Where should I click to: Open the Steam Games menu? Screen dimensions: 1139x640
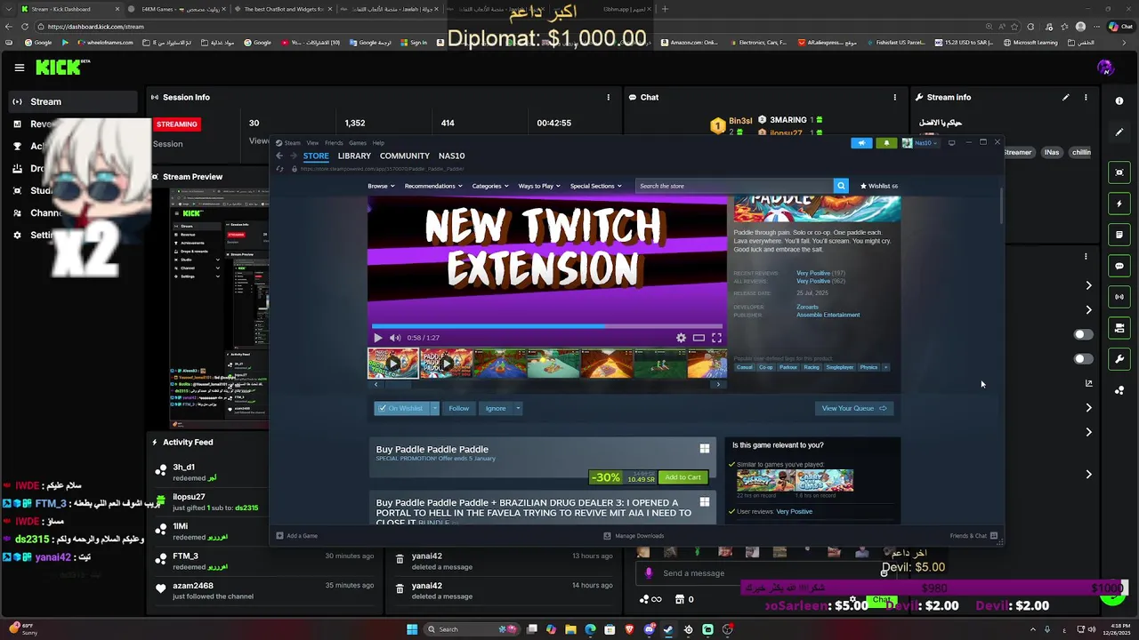(x=358, y=142)
